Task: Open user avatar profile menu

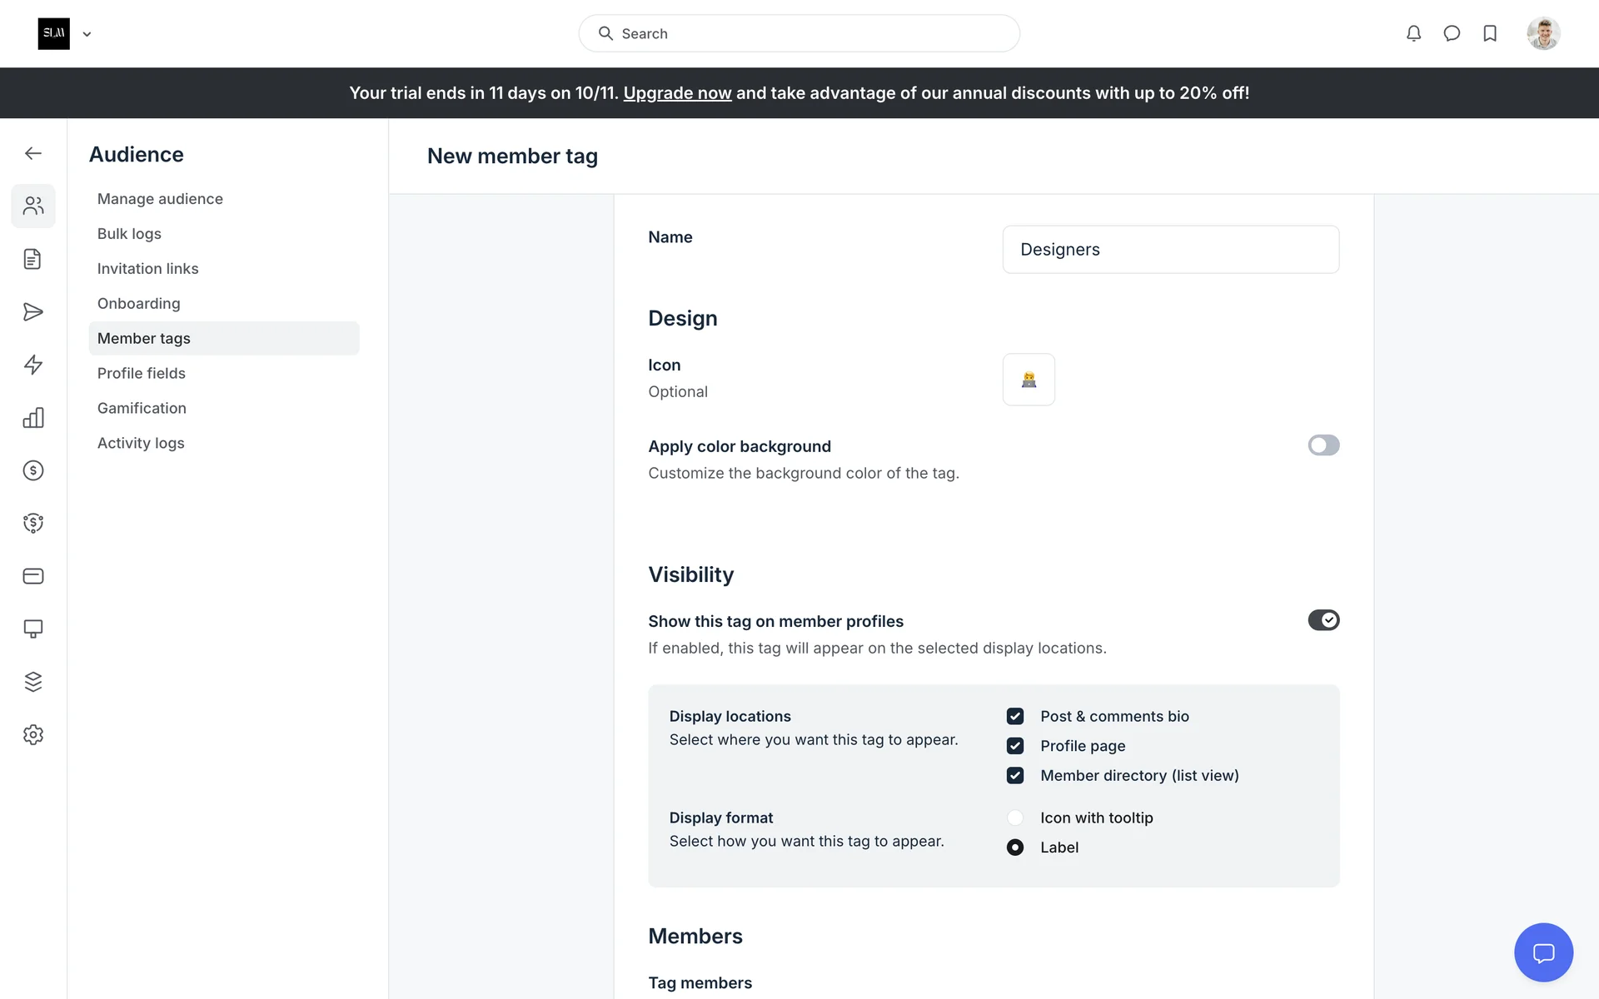Action: pyautogui.click(x=1542, y=33)
